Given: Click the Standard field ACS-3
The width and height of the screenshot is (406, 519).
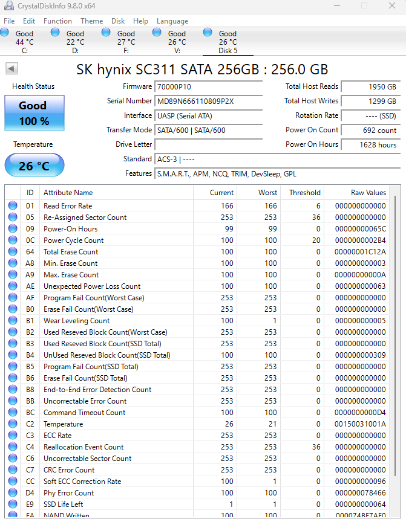Looking at the screenshot, I should click(x=277, y=160).
